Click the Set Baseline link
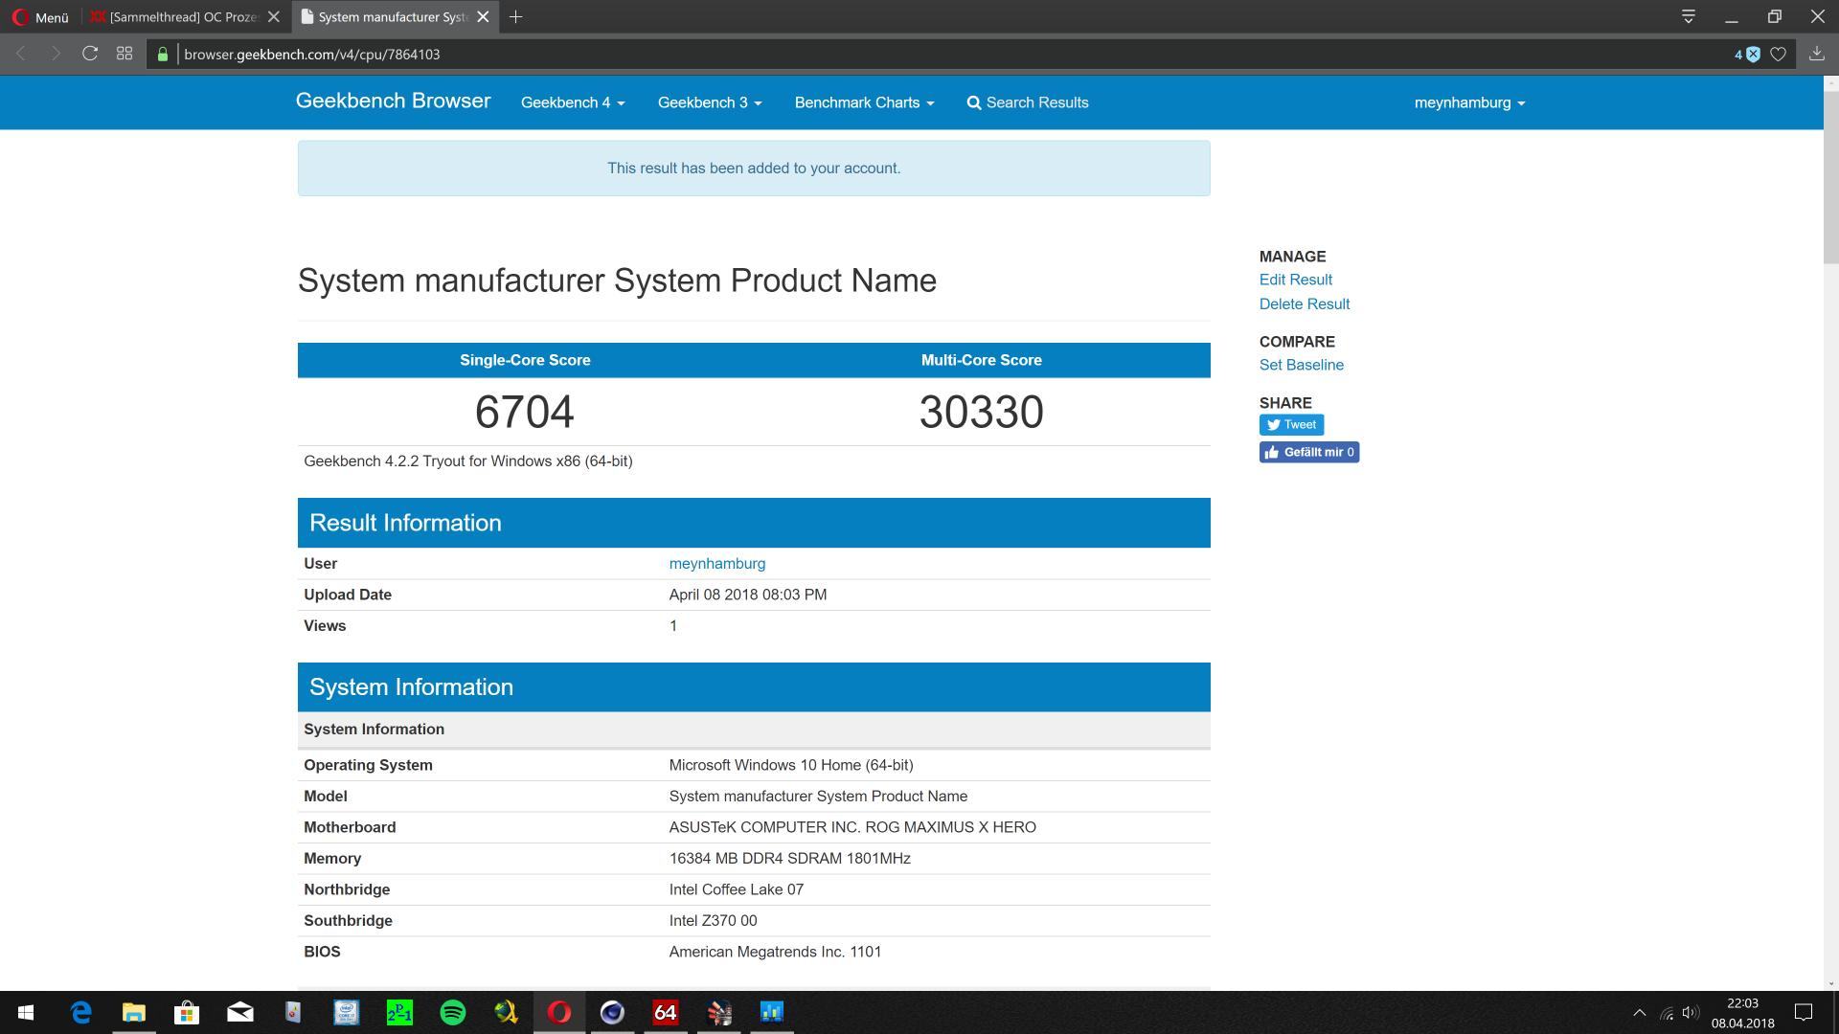 coord(1301,365)
